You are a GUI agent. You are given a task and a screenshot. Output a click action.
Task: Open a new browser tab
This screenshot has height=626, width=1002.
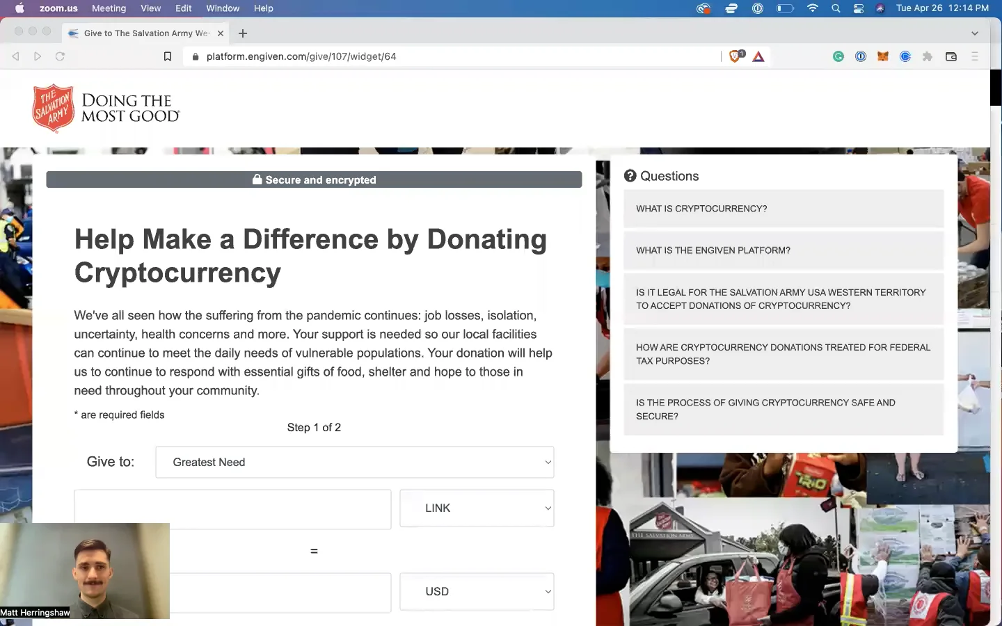coord(243,33)
